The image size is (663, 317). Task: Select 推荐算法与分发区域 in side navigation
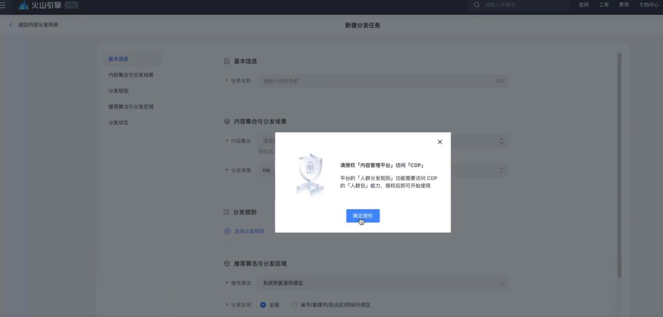131,107
